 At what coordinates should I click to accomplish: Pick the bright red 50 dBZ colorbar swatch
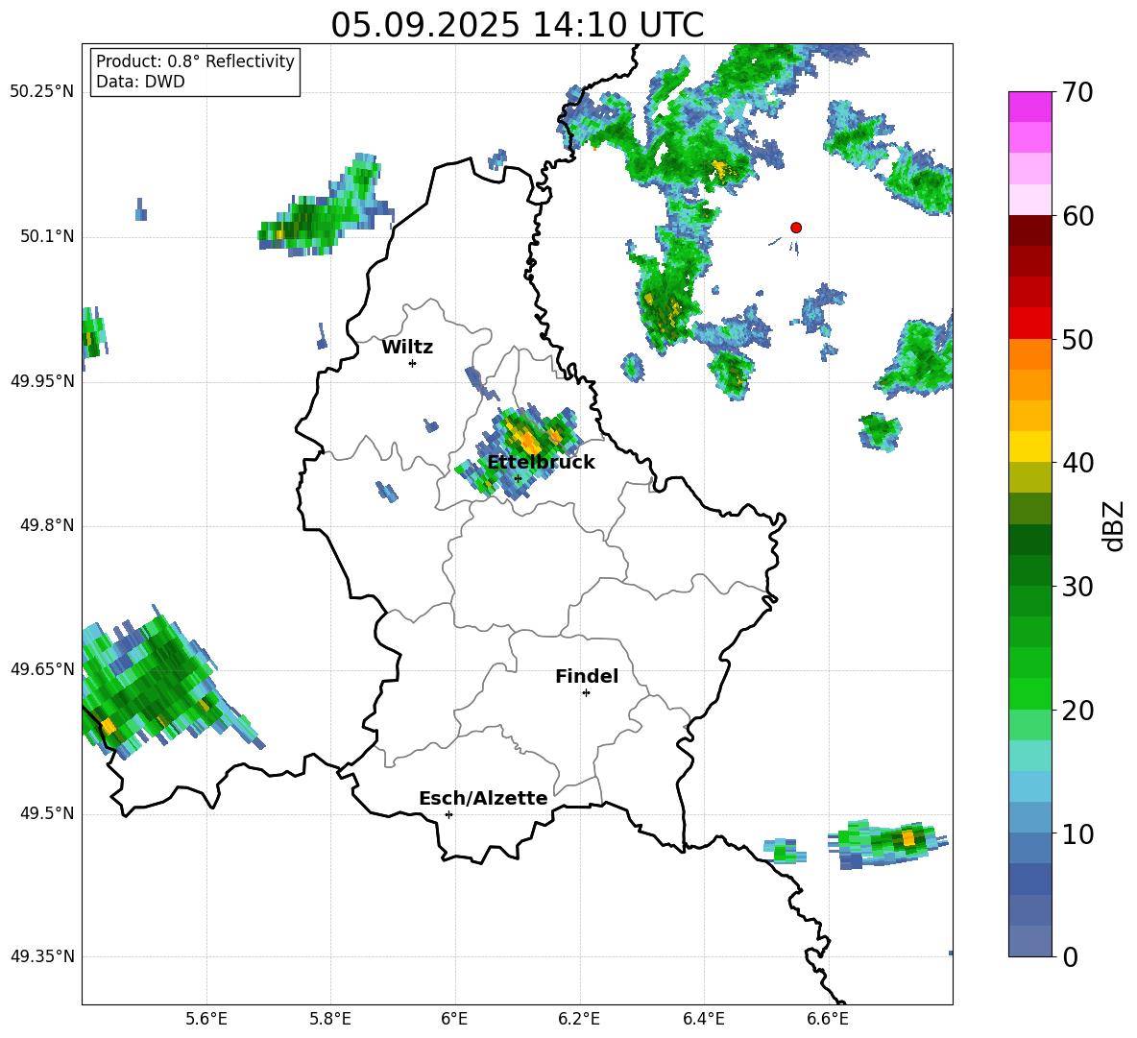click(1029, 324)
